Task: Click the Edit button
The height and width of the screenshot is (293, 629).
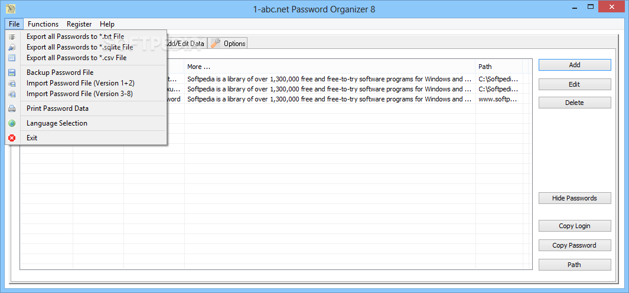Action: (575, 84)
